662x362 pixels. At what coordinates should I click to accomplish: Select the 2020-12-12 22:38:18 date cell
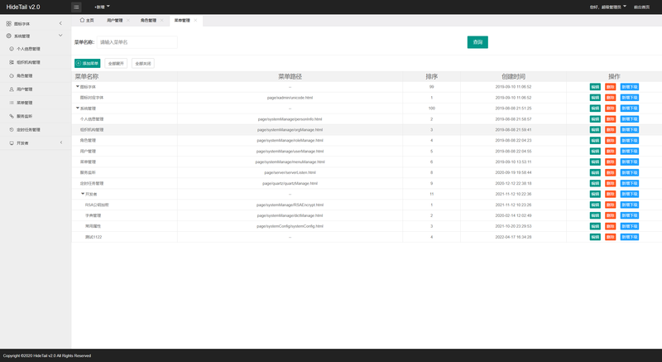(x=513, y=183)
